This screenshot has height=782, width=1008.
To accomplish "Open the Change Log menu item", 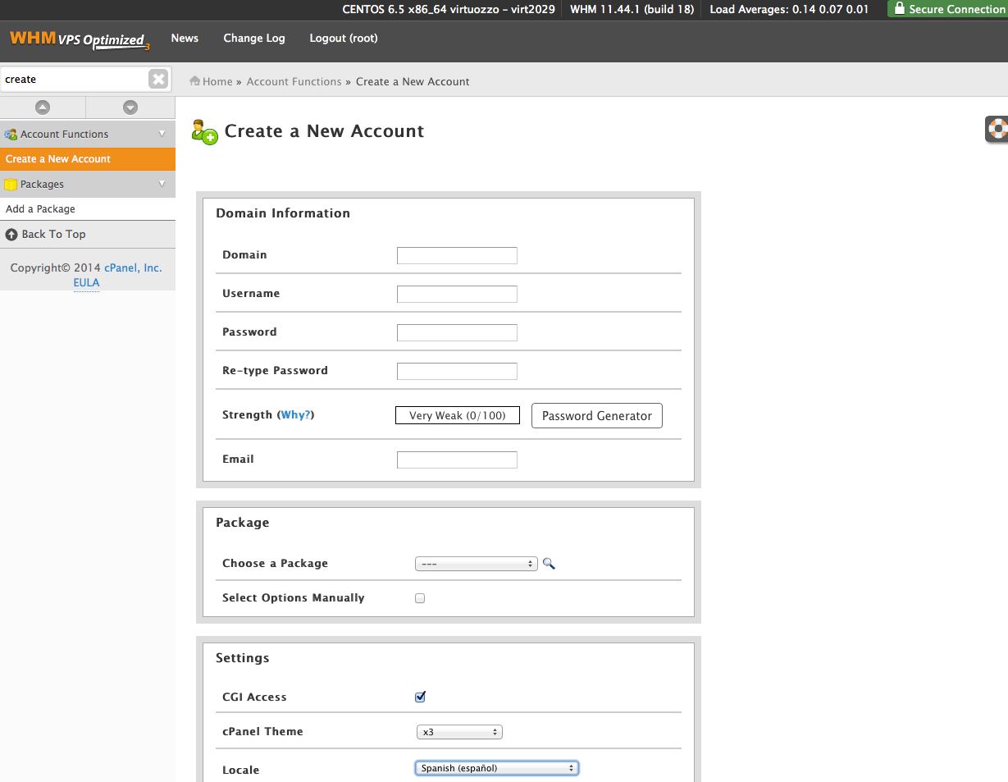I will pos(254,39).
